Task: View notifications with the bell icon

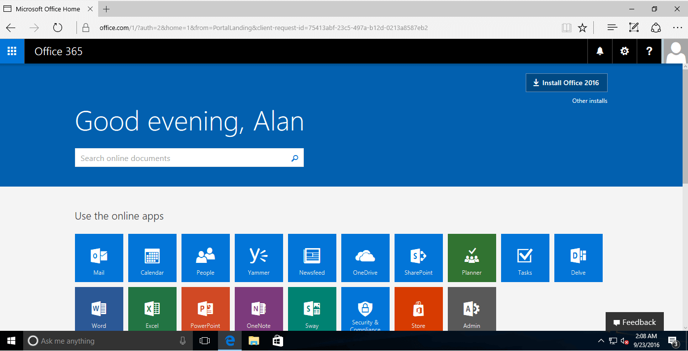Action: 599,51
